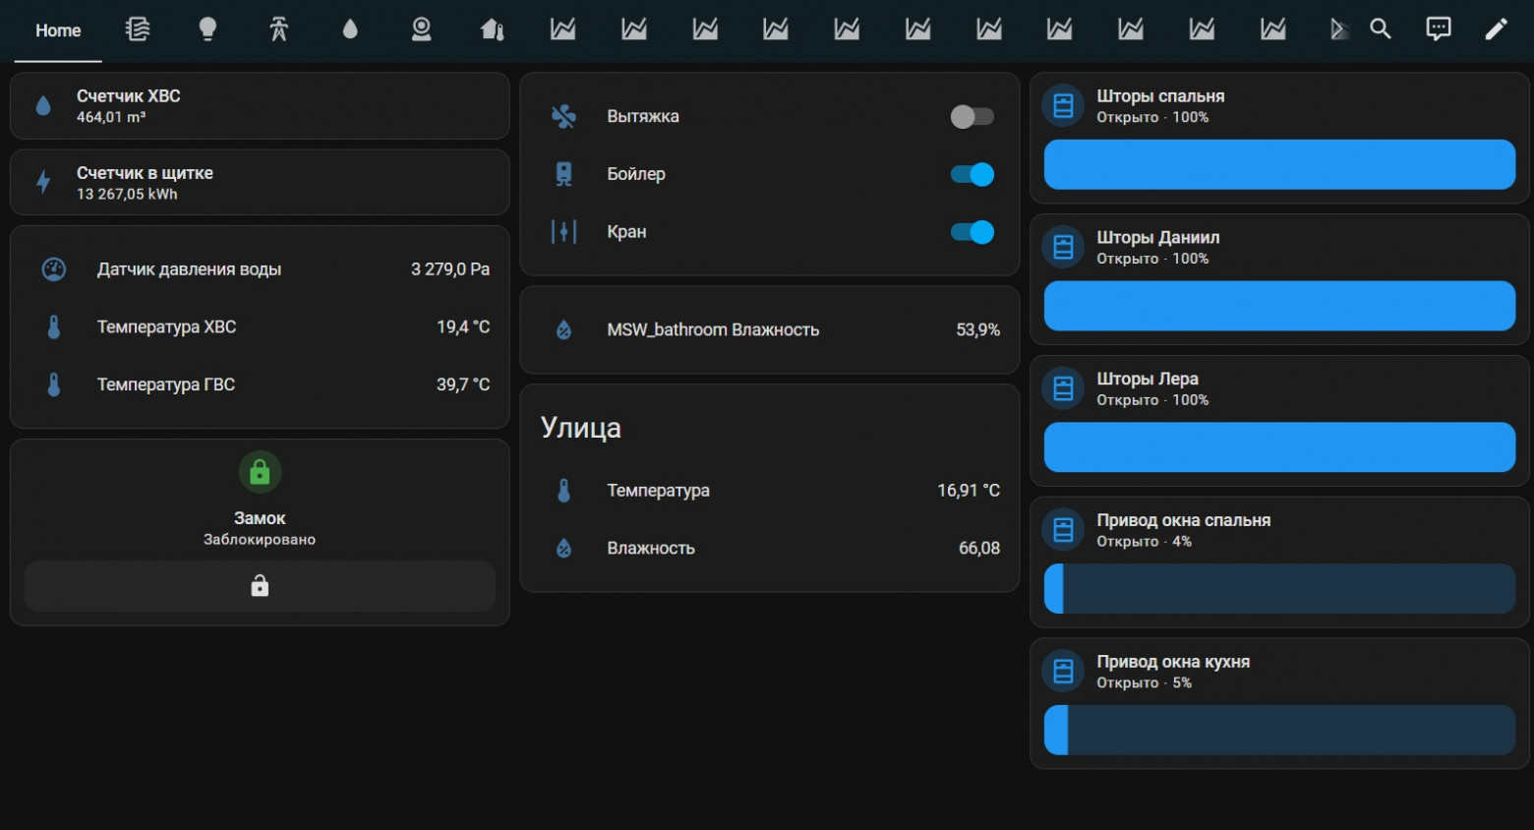
Task: Click the fan icon next to Вытяжка
Action: (x=563, y=117)
